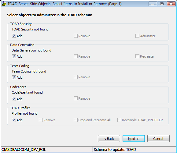Click 'Profiler not found' message
177x153 pixels.
(24, 113)
